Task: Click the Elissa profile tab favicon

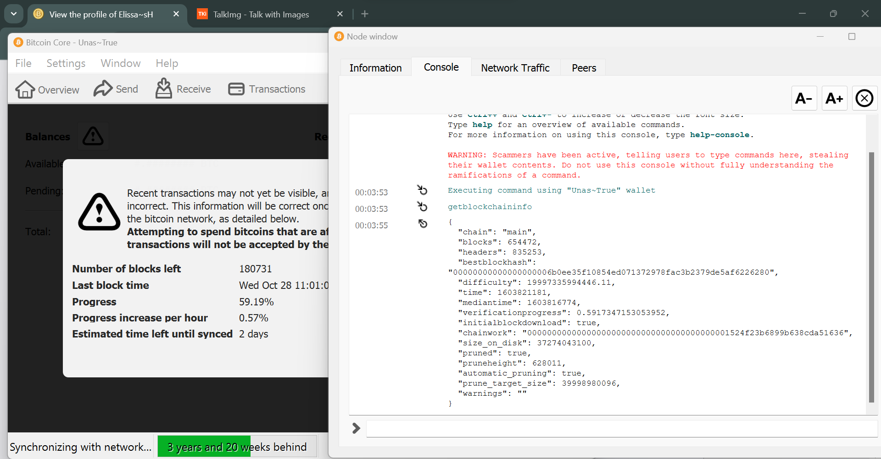Action: click(39, 14)
